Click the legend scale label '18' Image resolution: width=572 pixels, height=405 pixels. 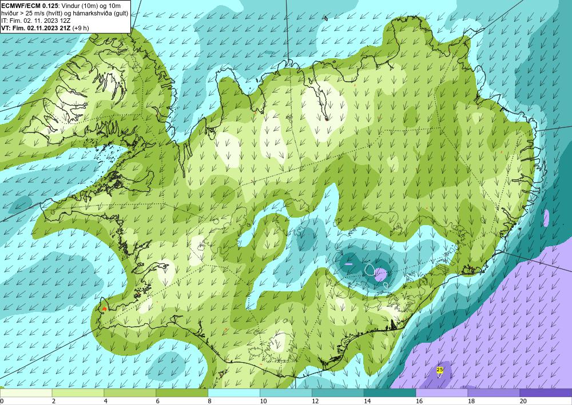click(471, 402)
